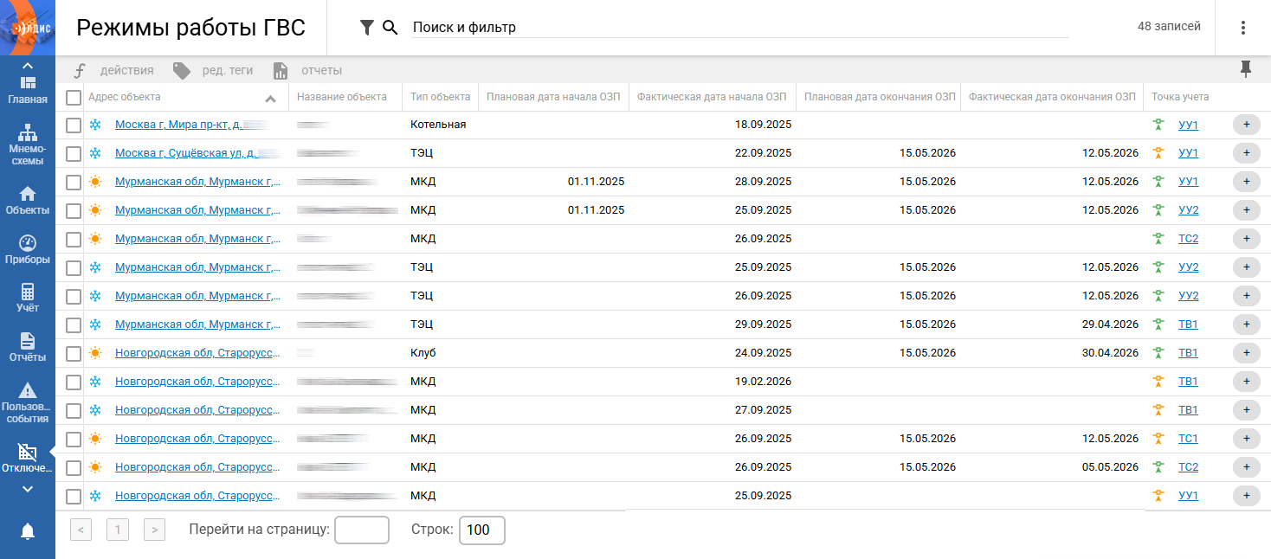Expand Сущёвская ул row with plus button
The width and height of the screenshot is (1271, 559).
pos(1246,153)
